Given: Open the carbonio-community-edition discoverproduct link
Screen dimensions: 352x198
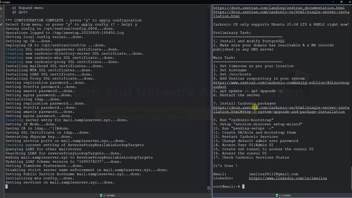Looking at the screenshot, I should pyautogui.click(x=281, y=85).
